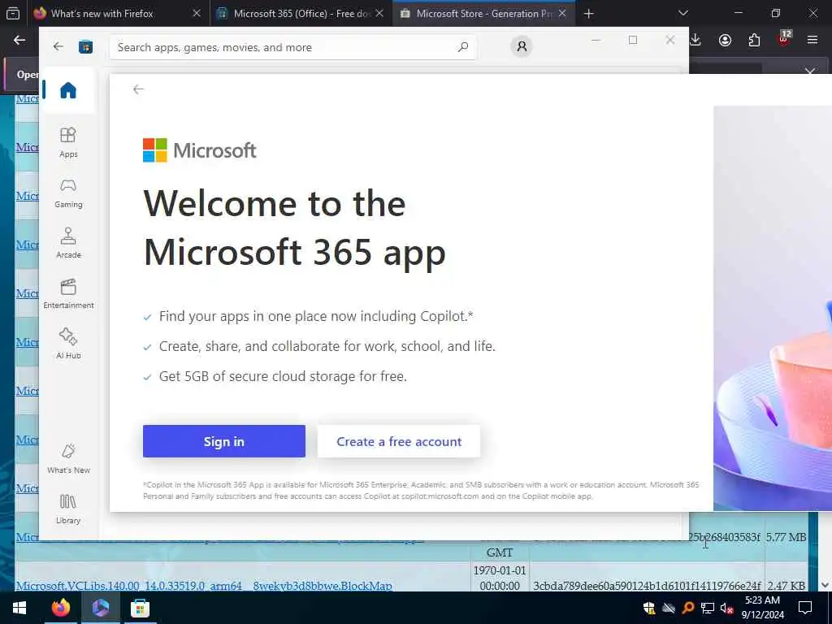
Task: Click the network tray icon
Action: [x=707, y=608]
